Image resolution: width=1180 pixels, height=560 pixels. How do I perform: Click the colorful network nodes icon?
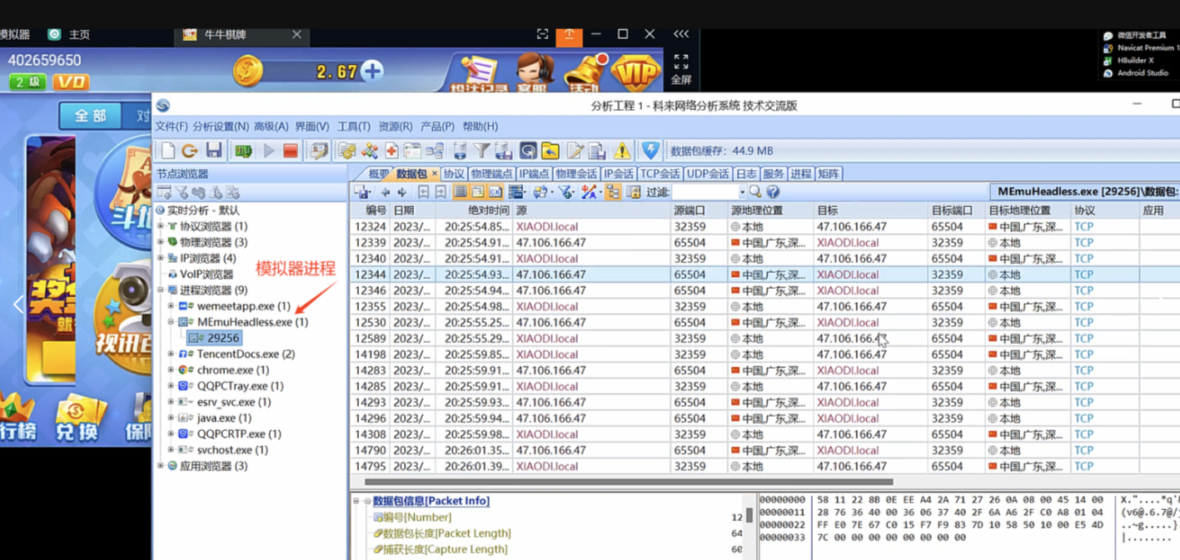tap(369, 151)
